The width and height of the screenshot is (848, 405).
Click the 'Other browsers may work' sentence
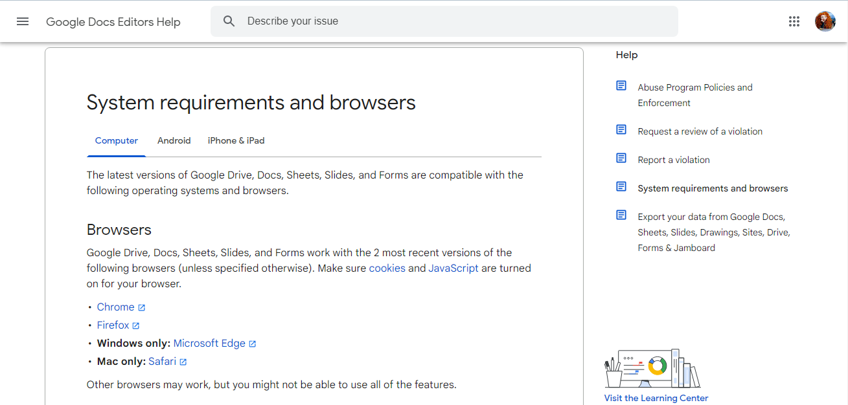[x=271, y=384]
